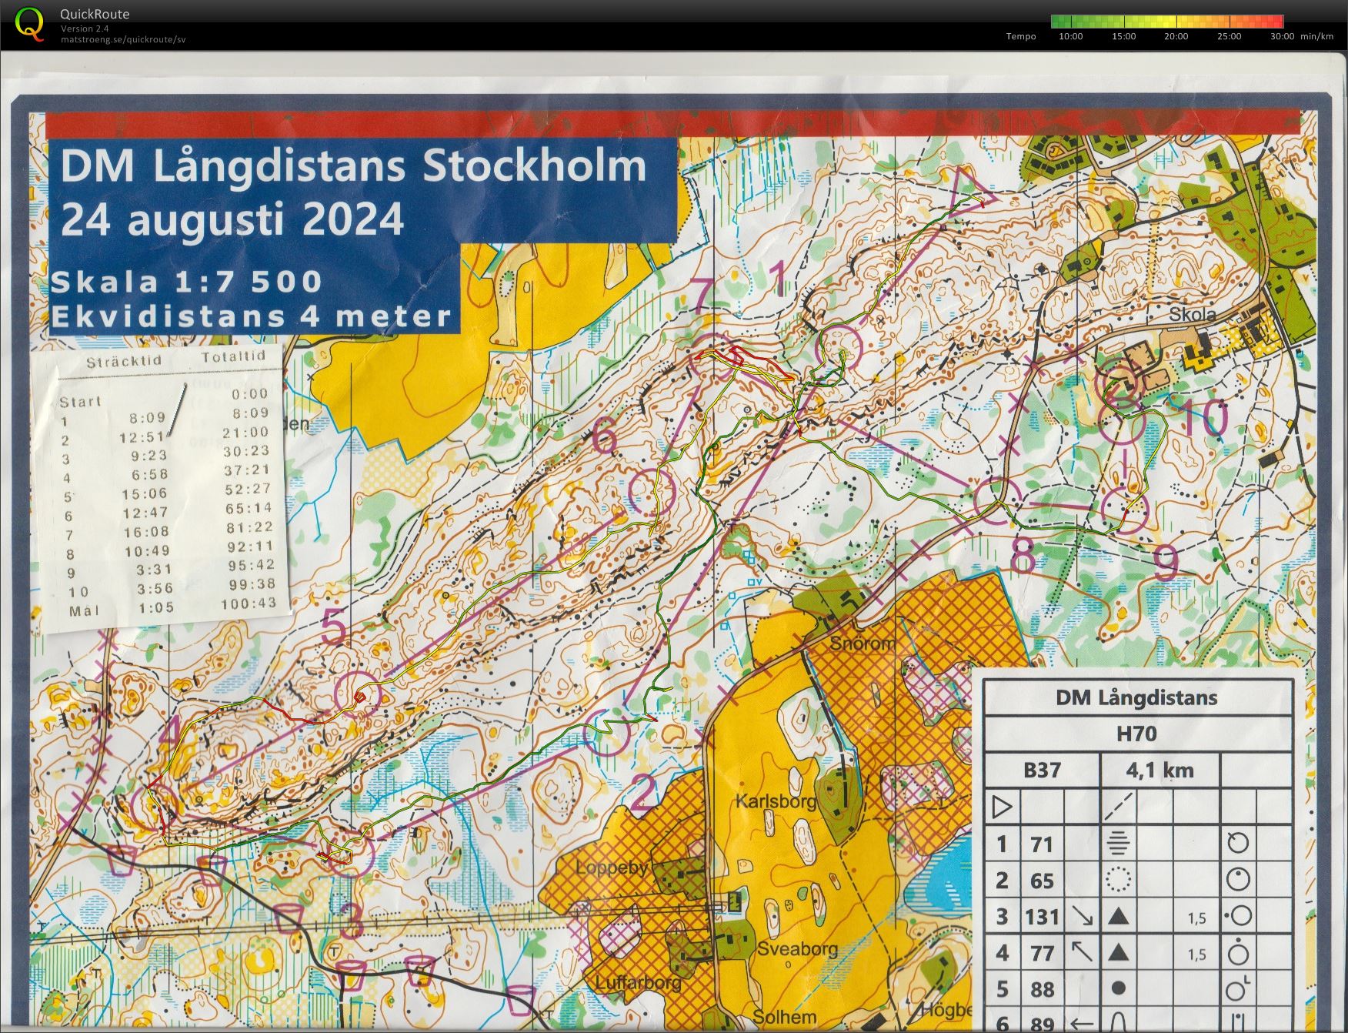Click the start triangle on the map
The image size is (1348, 1033).
(970, 194)
